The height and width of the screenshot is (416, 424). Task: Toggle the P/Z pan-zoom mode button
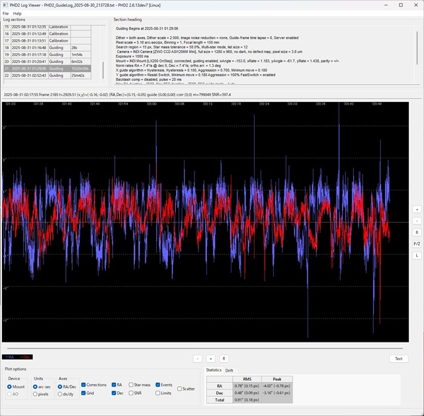pyautogui.click(x=417, y=244)
